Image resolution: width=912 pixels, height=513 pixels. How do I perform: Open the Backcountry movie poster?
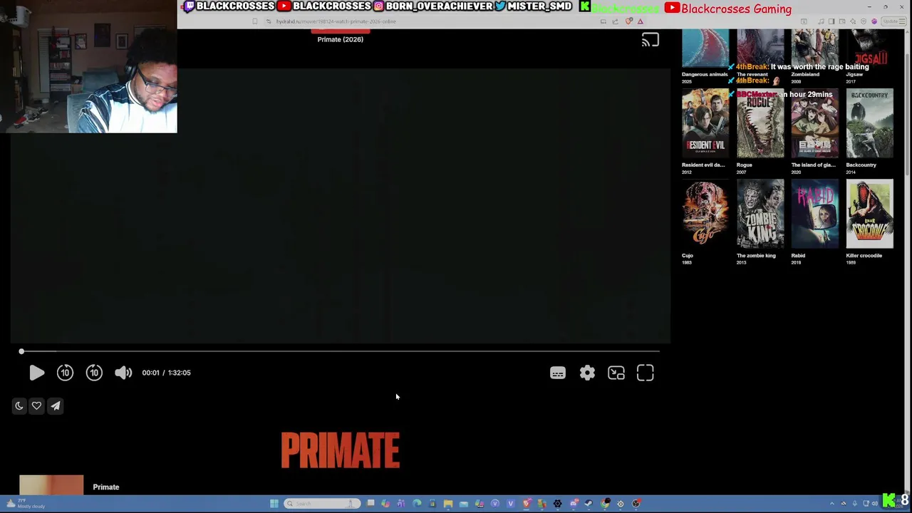pyautogui.click(x=869, y=123)
